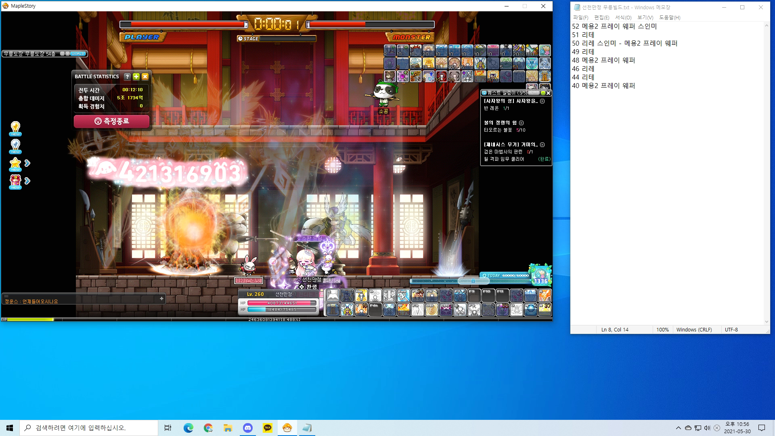Remove the 사자왕의 성 quest from the notifier
This screenshot has width=775, height=436.
pyautogui.click(x=542, y=101)
